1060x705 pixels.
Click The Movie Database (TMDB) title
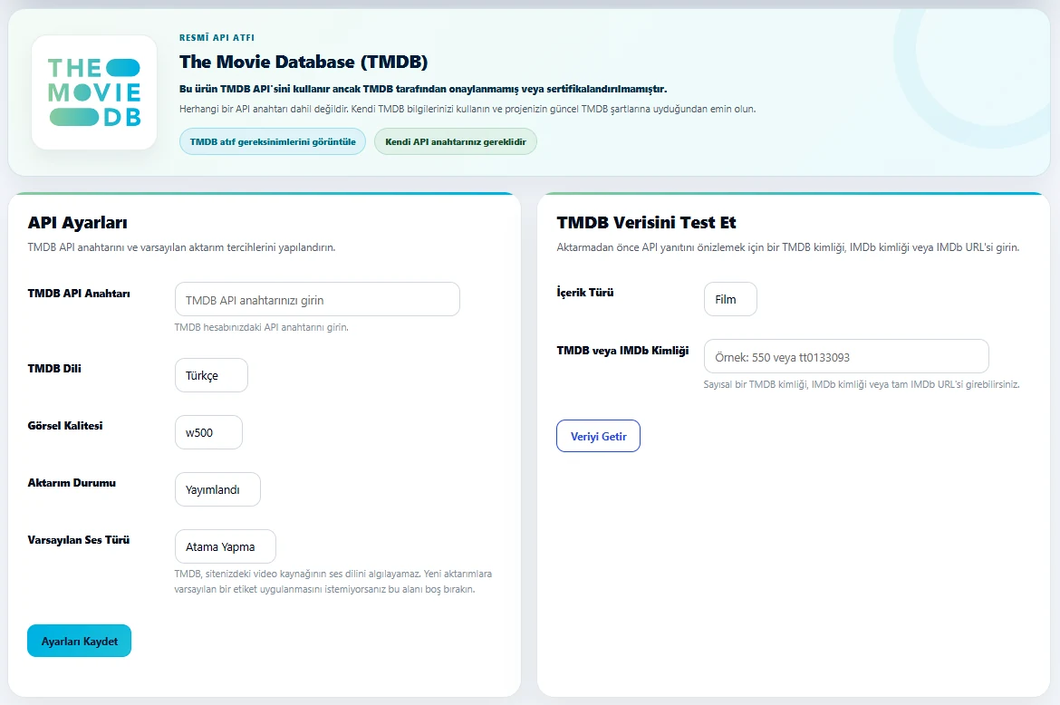click(304, 62)
